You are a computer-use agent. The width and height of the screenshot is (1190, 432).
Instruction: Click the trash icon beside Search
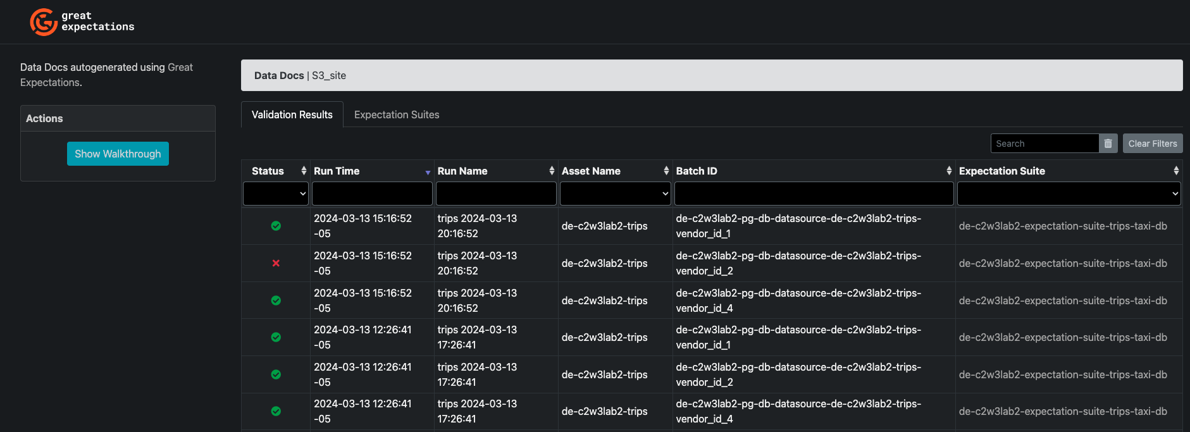tap(1108, 144)
